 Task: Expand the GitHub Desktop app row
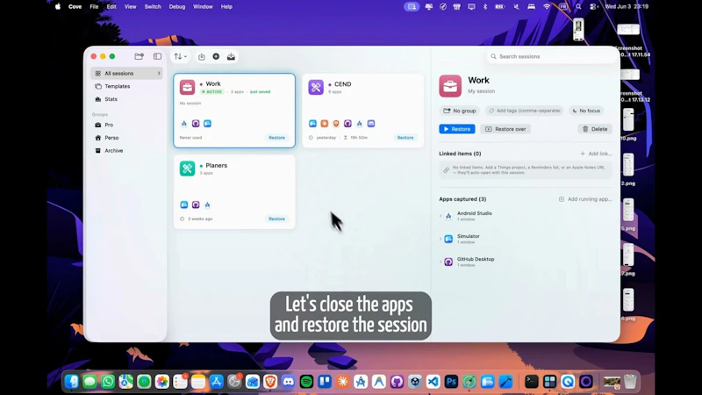(x=441, y=262)
